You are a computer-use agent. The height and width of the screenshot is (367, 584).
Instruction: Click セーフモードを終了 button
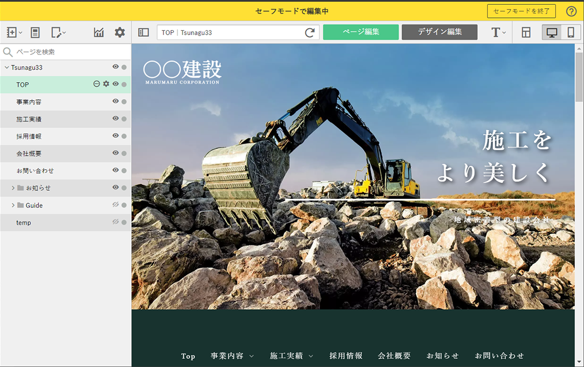521,11
